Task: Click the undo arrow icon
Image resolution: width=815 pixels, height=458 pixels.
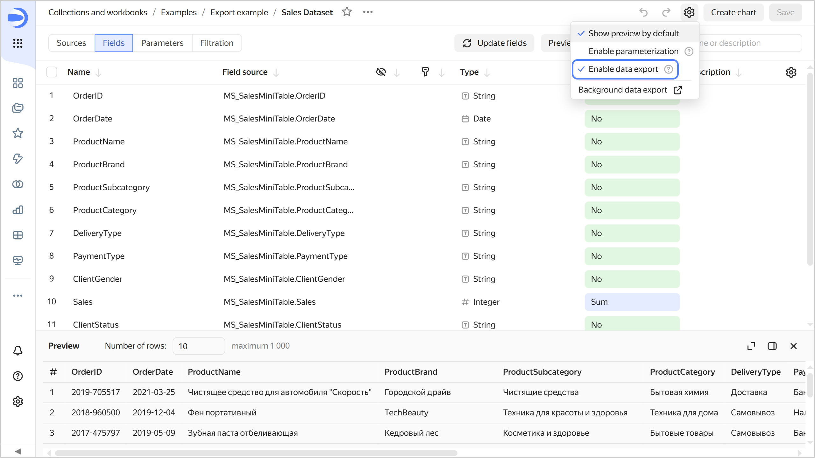Action: point(643,12)
